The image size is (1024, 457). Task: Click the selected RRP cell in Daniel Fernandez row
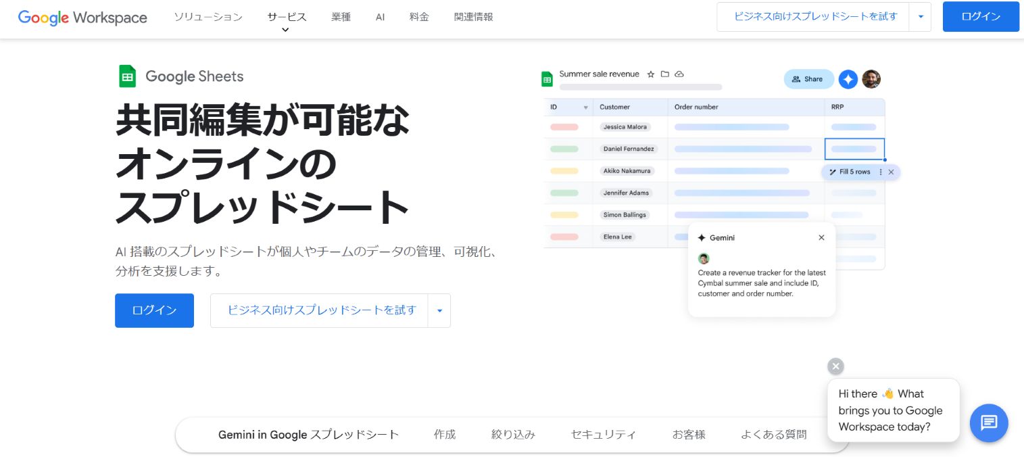click(854, 149)
